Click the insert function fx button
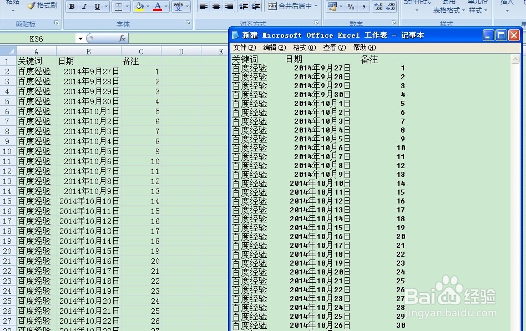 (x=122, y=39)
